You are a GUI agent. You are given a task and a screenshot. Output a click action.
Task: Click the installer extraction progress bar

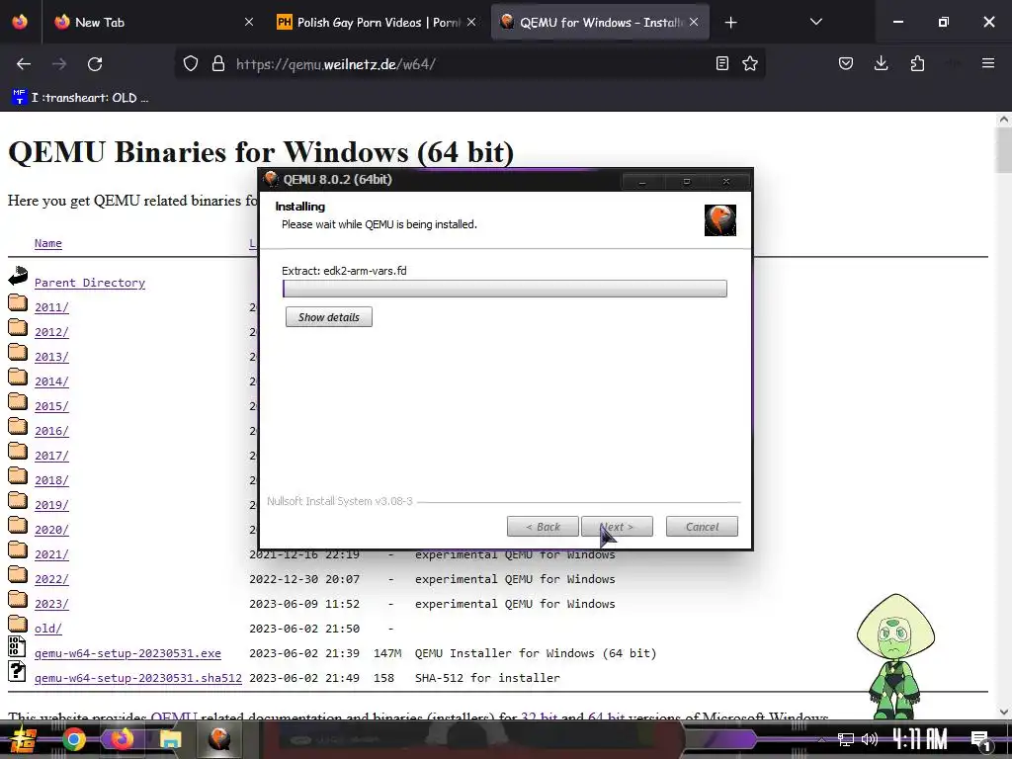505,289
